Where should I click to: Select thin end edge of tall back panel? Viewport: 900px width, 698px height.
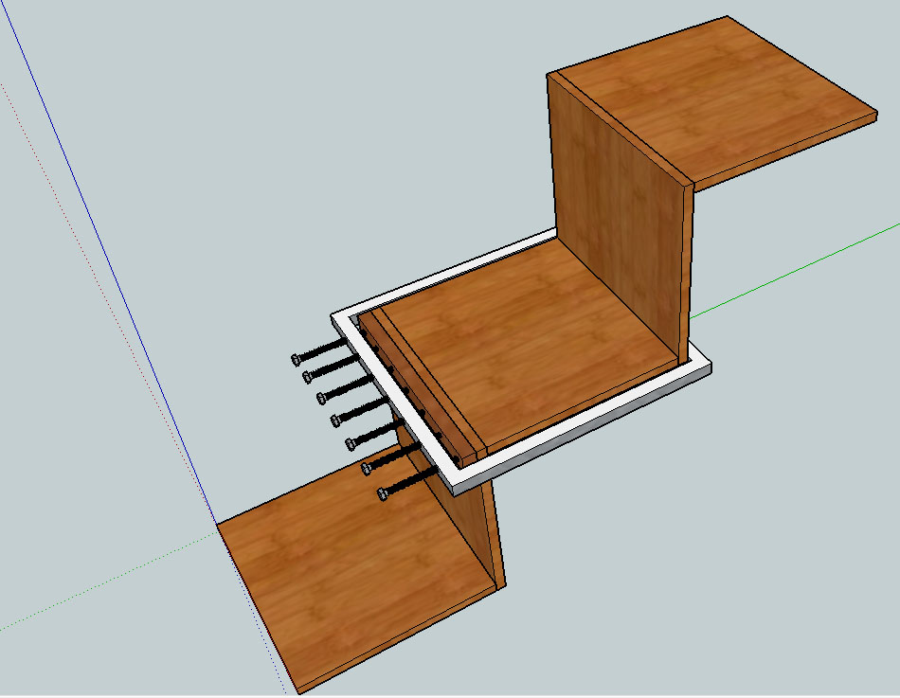689,275
